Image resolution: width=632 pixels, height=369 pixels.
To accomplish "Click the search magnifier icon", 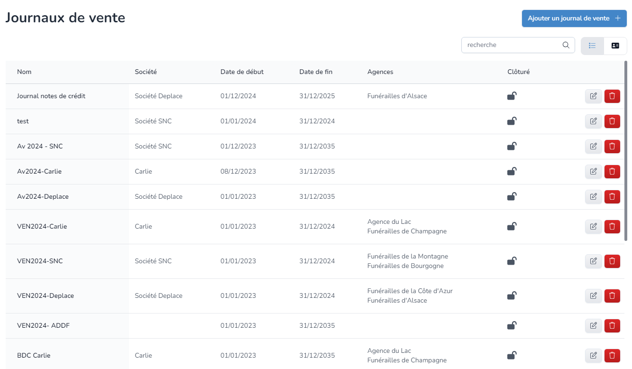I will pyautogui.click(x=566, y=45).
